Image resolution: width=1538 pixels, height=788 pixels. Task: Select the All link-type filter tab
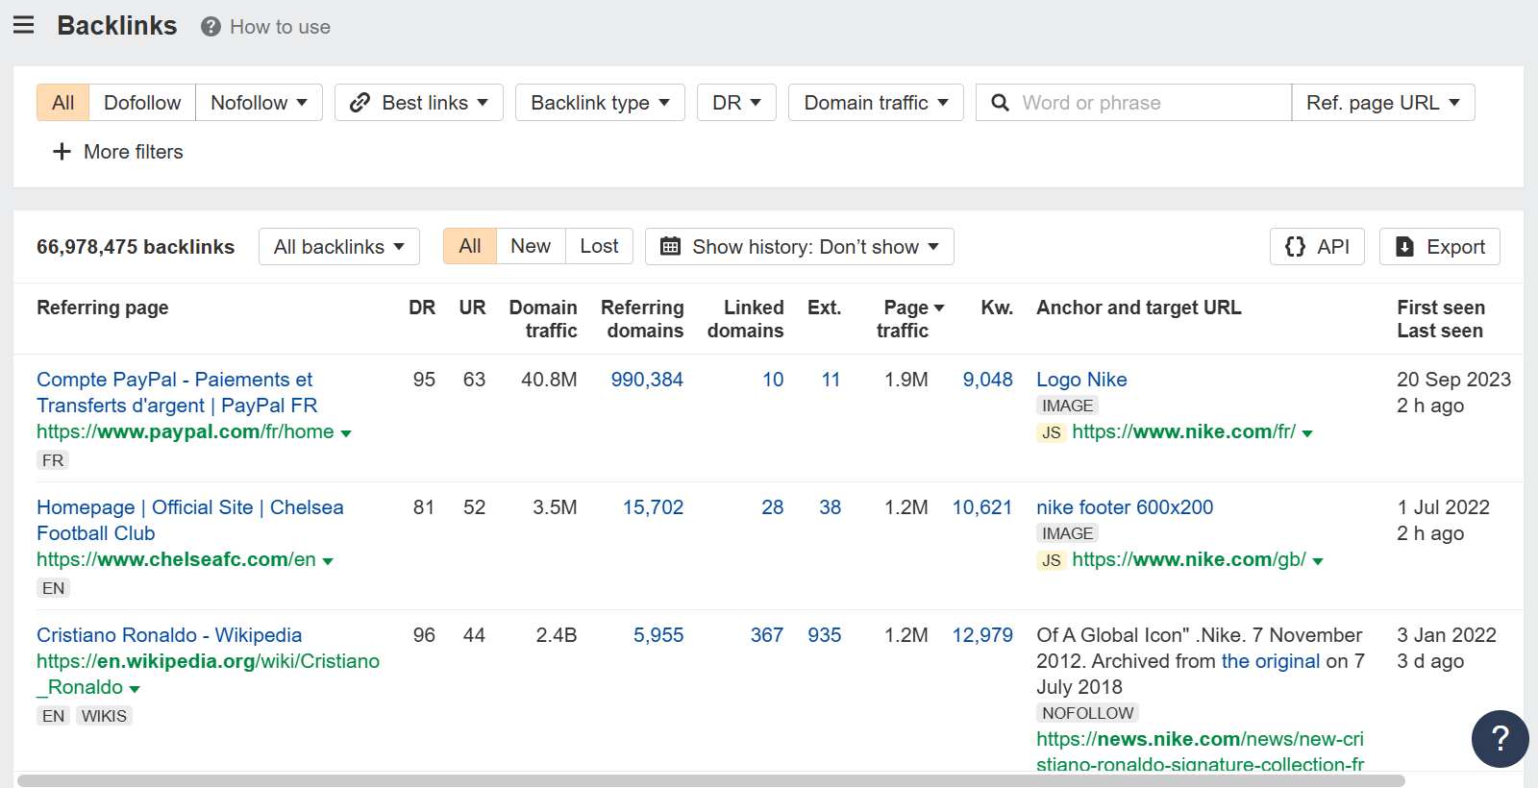pos(63,103)
